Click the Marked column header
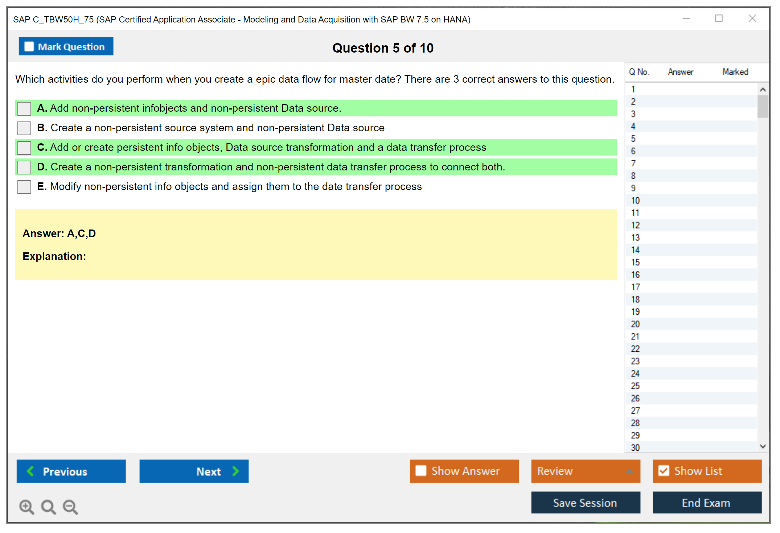The width and height of the screenshot is (780, 533). (x=735, y=72)
